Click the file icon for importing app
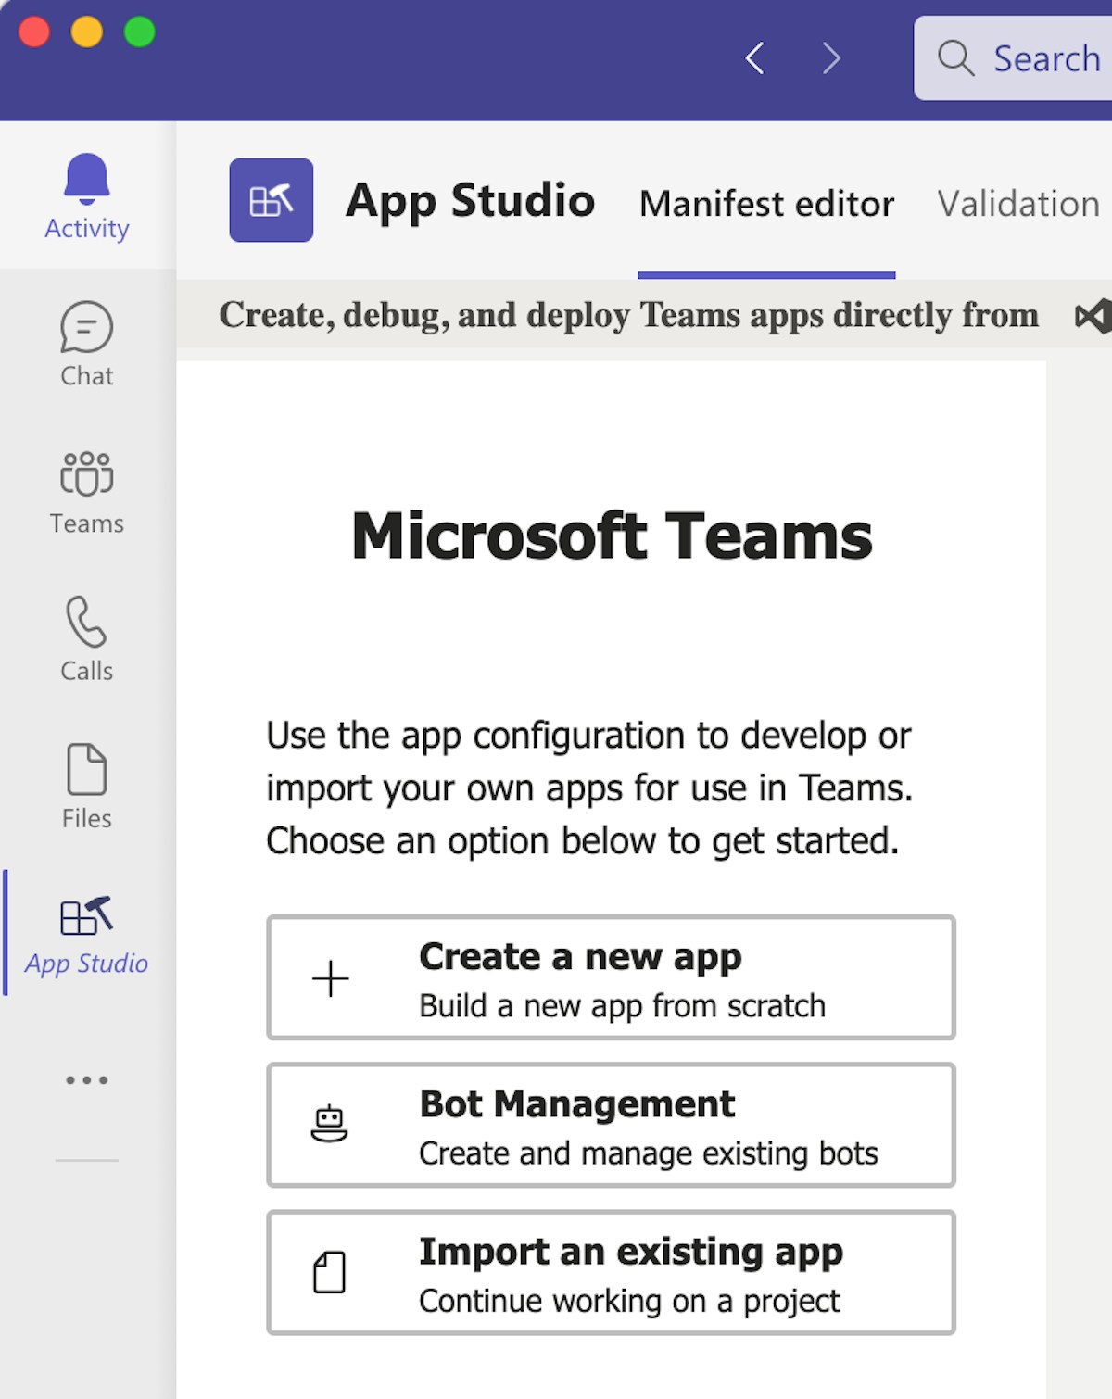Viewport: 1112px width, 1399px height. click(329, 1272)
